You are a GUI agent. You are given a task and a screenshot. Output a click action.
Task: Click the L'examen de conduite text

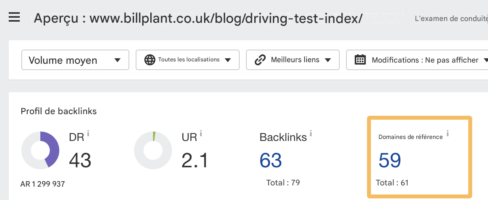451,18
